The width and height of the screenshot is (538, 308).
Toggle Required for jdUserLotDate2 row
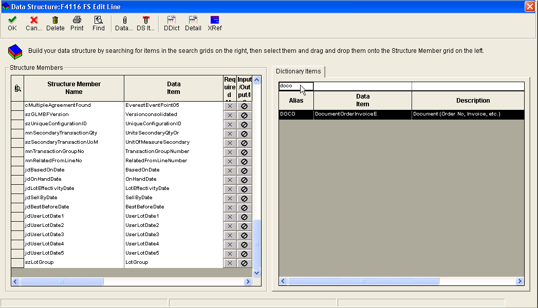click(x=230, y=226)
